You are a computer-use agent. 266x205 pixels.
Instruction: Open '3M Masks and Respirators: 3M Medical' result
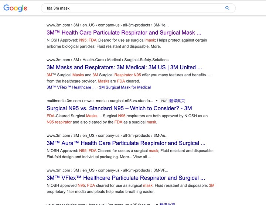click(x=124, y=67)
